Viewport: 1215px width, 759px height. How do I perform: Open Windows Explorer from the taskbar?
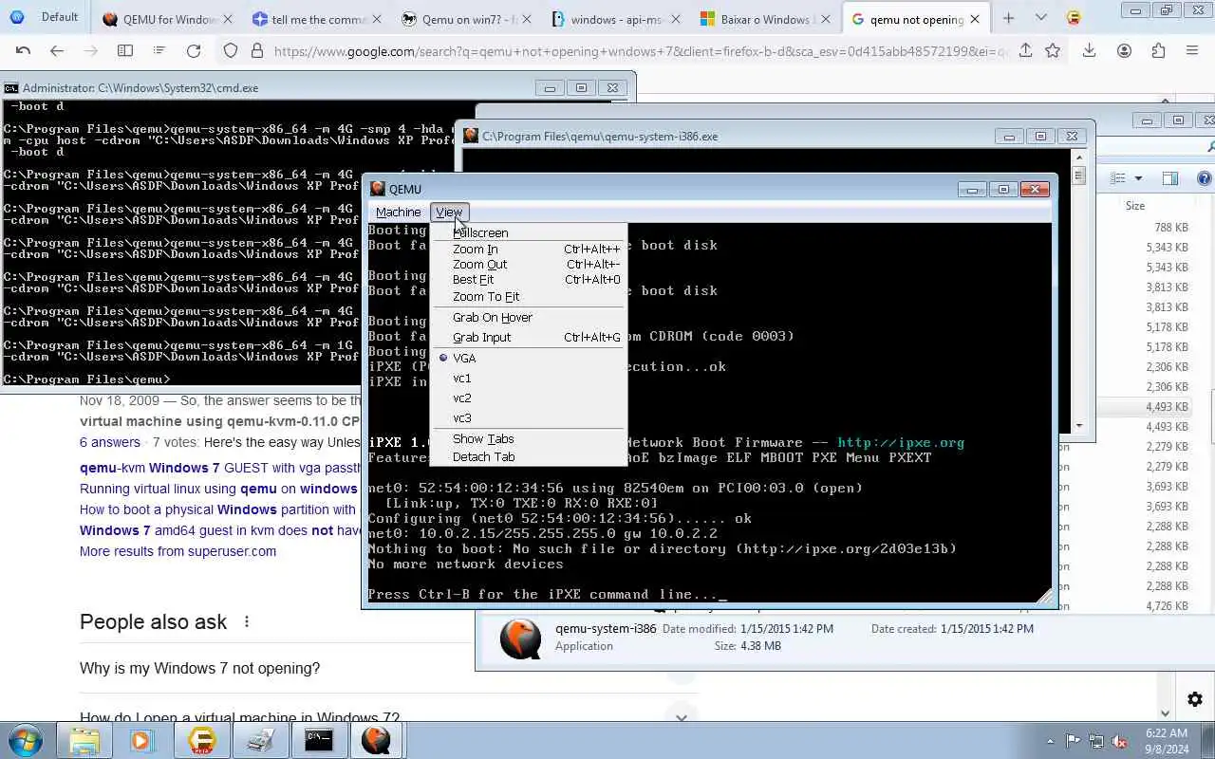pos(84,740)
